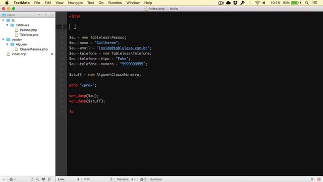Go back in file browser history

coord(46,15)
